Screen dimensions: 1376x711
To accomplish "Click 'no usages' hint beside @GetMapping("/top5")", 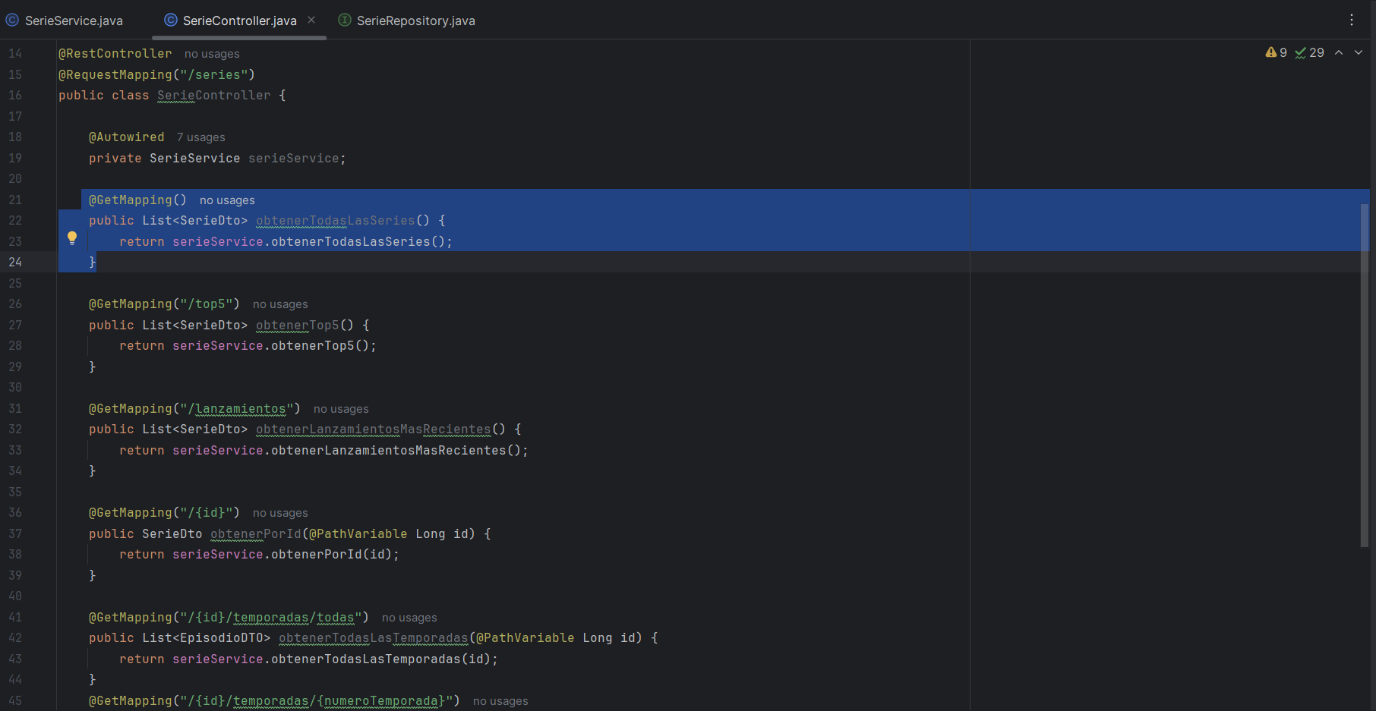I will (x=280, y=304).
